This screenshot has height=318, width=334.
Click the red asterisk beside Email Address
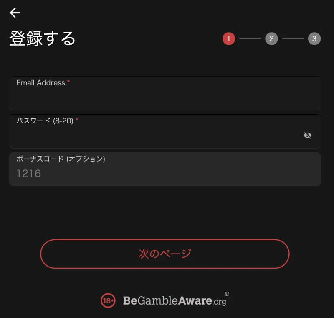[x=68, y=81]
